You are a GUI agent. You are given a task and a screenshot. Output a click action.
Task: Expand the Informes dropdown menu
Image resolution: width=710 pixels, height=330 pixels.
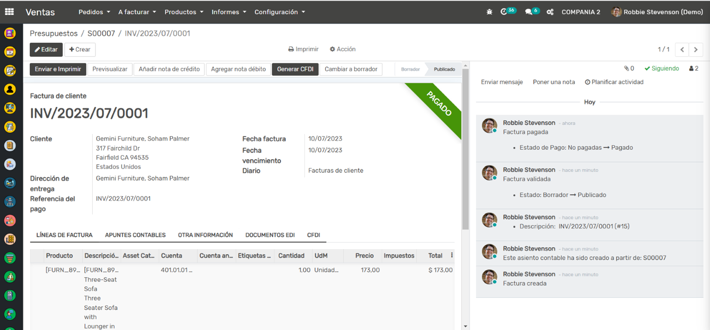[229, 12]
